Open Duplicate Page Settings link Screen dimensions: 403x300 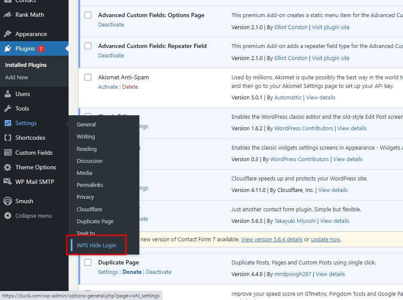pos(108,272)
